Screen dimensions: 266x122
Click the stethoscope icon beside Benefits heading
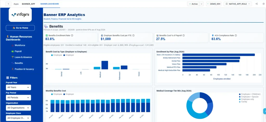(46, 26)
